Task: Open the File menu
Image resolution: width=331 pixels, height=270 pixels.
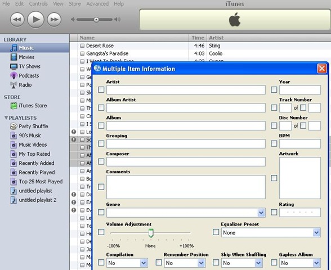Action: coord(6,3)
